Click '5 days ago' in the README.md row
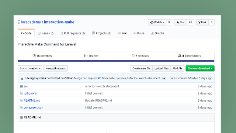236x133 pixels. point(205,100)
